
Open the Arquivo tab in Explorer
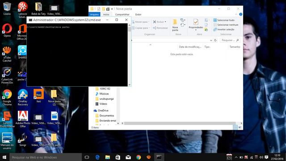(x=94, y=14)
